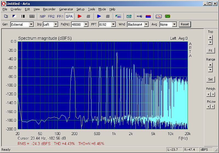Stop recording with first gray square
Screen dimensions: 219x153
pos(88,16)
